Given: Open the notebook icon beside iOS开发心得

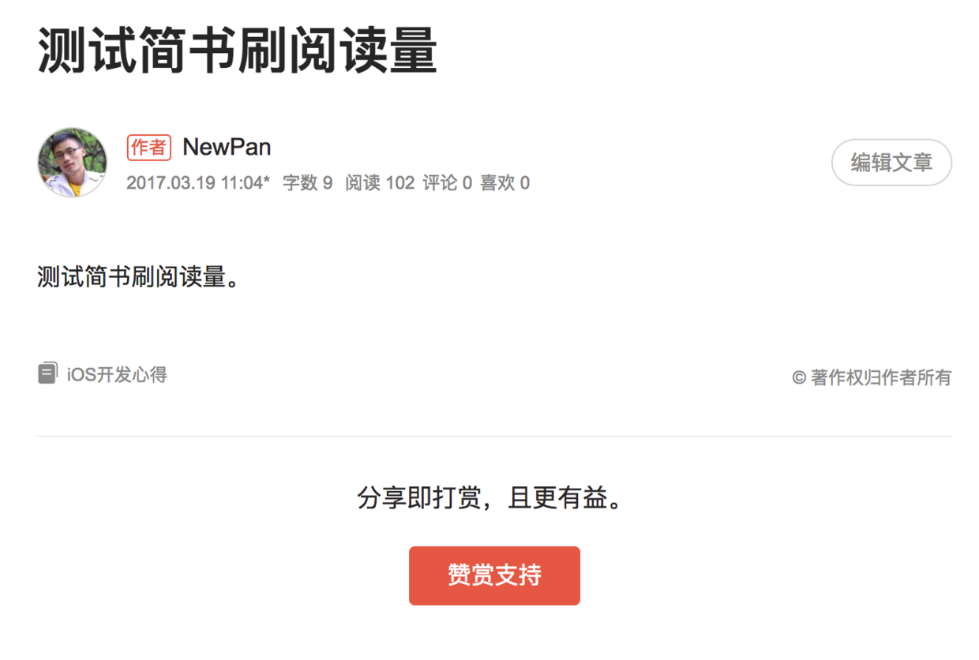Looking at the screenshot, I should tap(47, 373).
